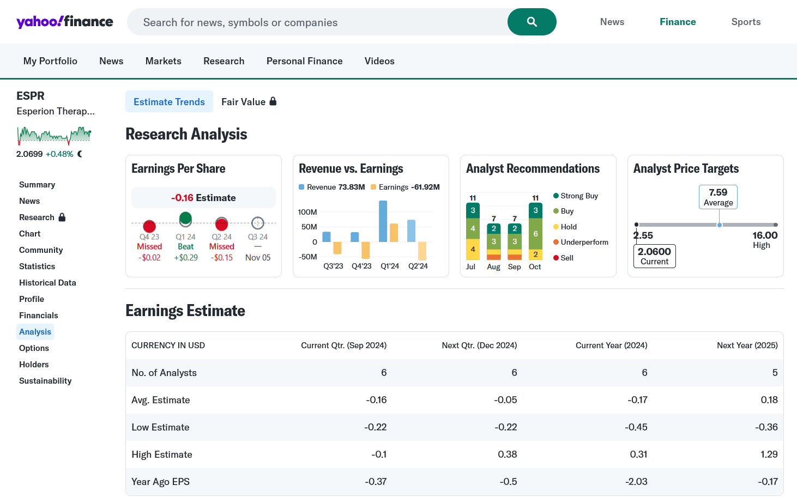Open the Research navigation menu
The image size is (797, 503).
point(224,61)
